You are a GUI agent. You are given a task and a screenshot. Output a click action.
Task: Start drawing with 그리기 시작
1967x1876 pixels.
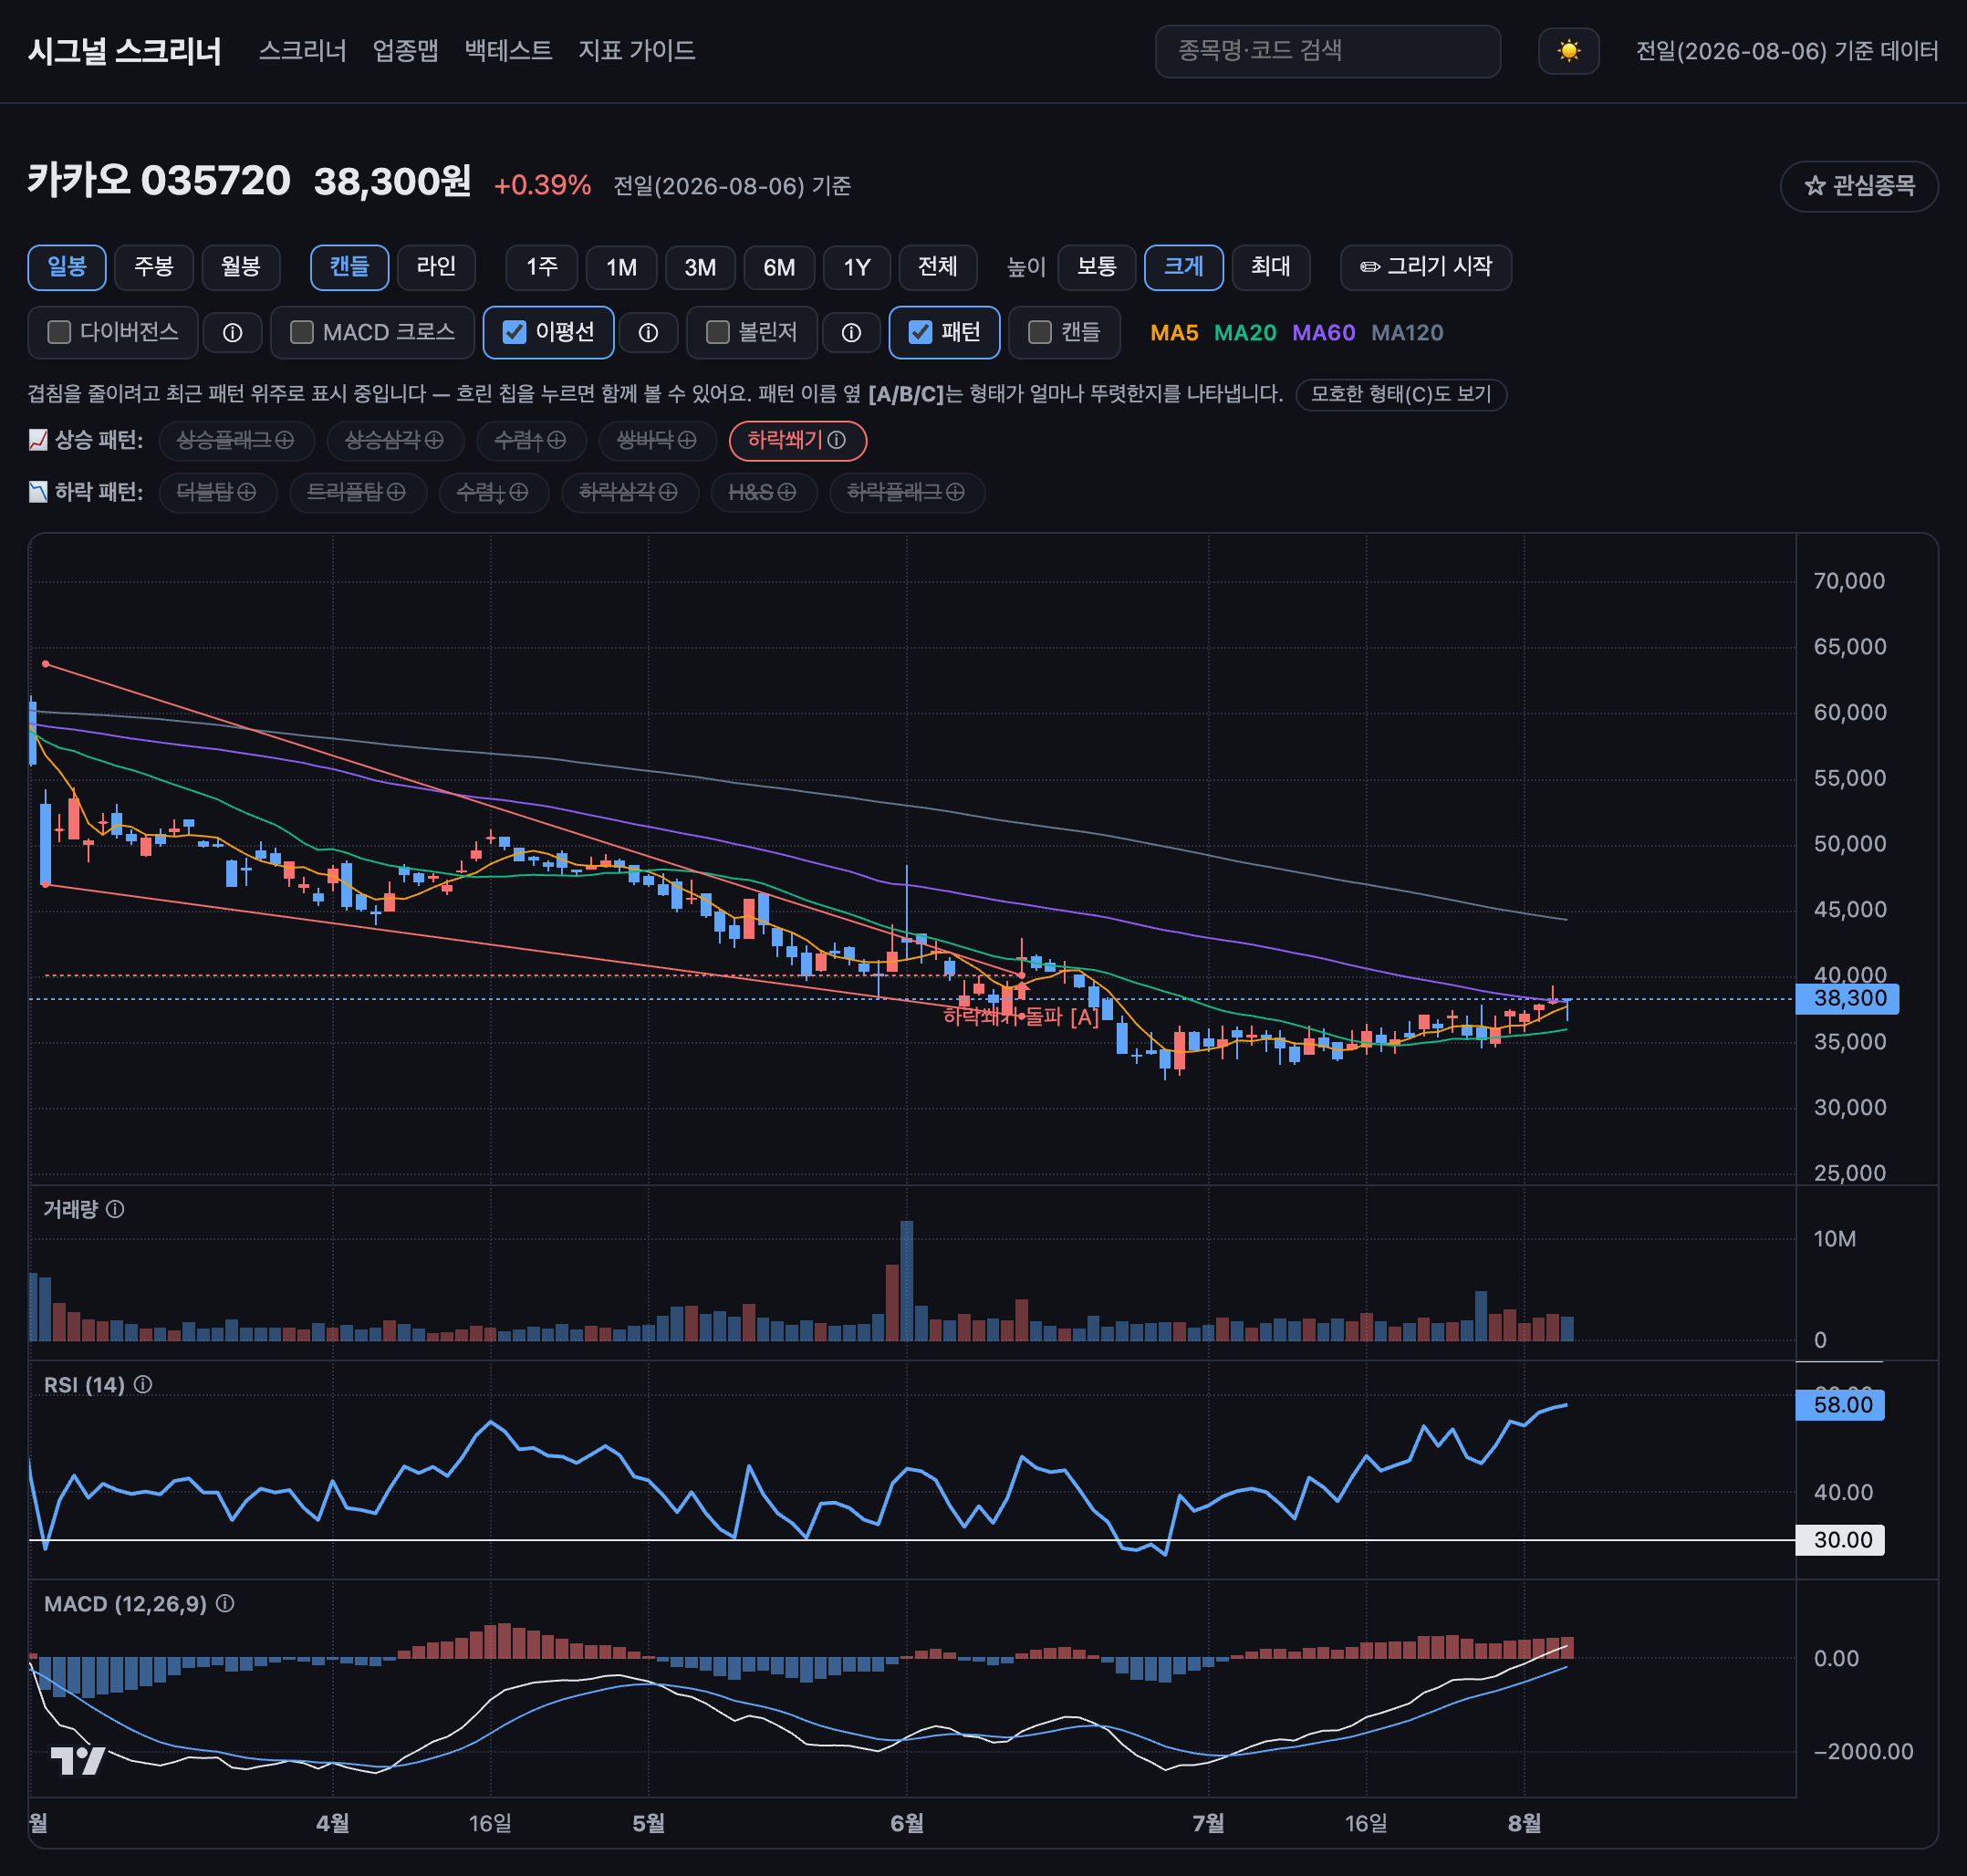coord(1426,267)
